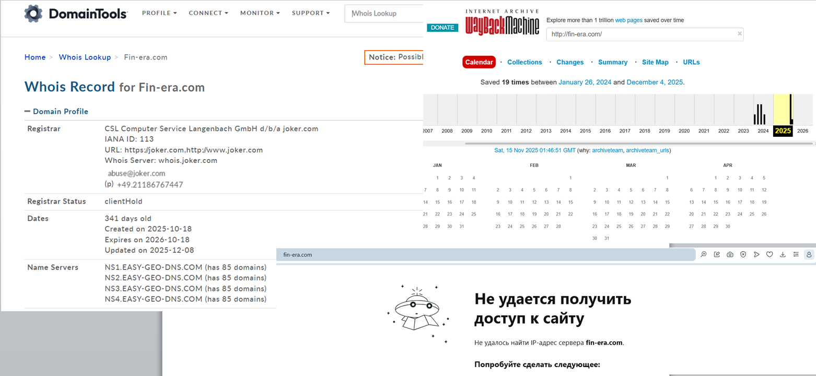Clear the Wayback URL field with X
This screenshot has width=816, height=376.
tap(739, 34)
